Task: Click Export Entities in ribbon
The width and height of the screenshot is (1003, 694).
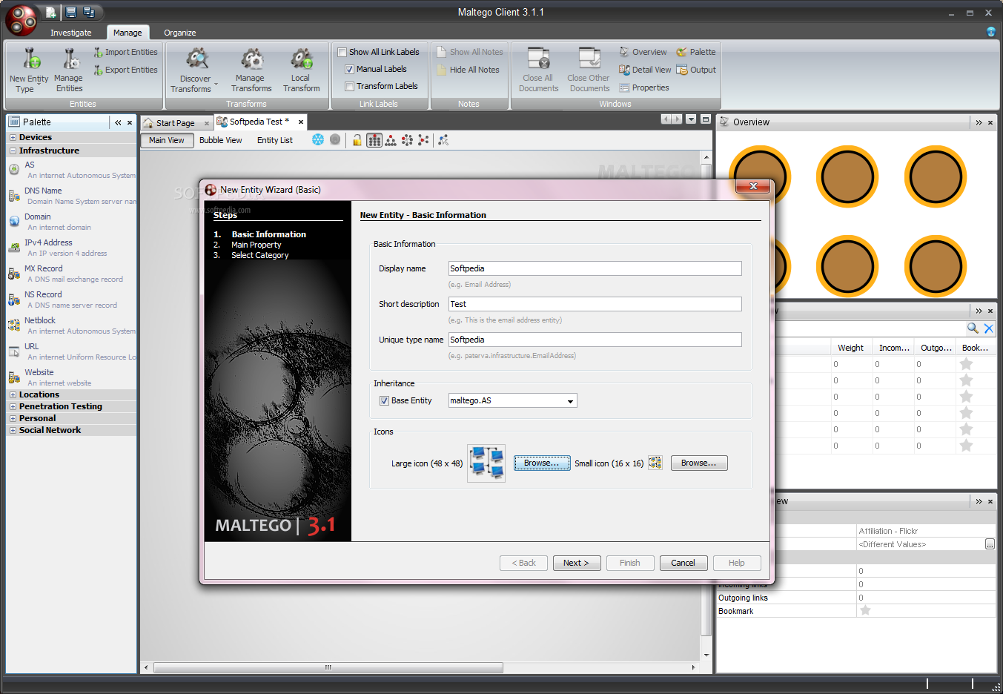Action: [125, 70]
